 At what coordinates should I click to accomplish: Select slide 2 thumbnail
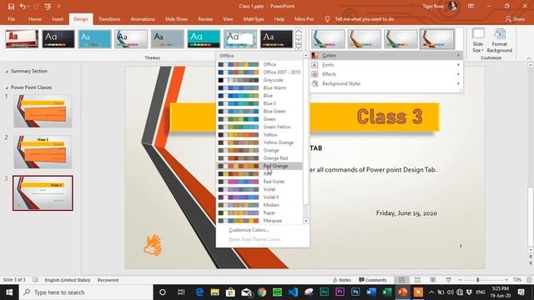43,152
